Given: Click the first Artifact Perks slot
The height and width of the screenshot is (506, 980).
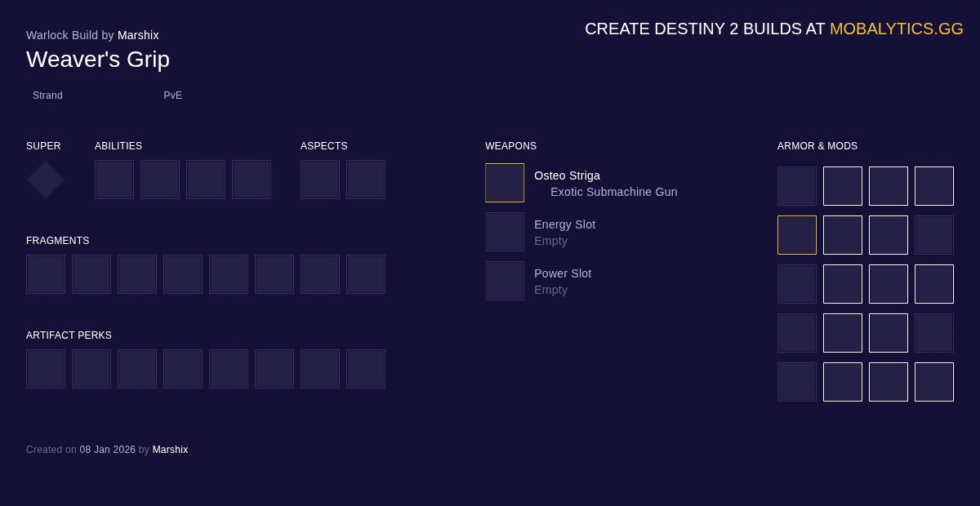Looking at the screenshot, I should 46,369.
